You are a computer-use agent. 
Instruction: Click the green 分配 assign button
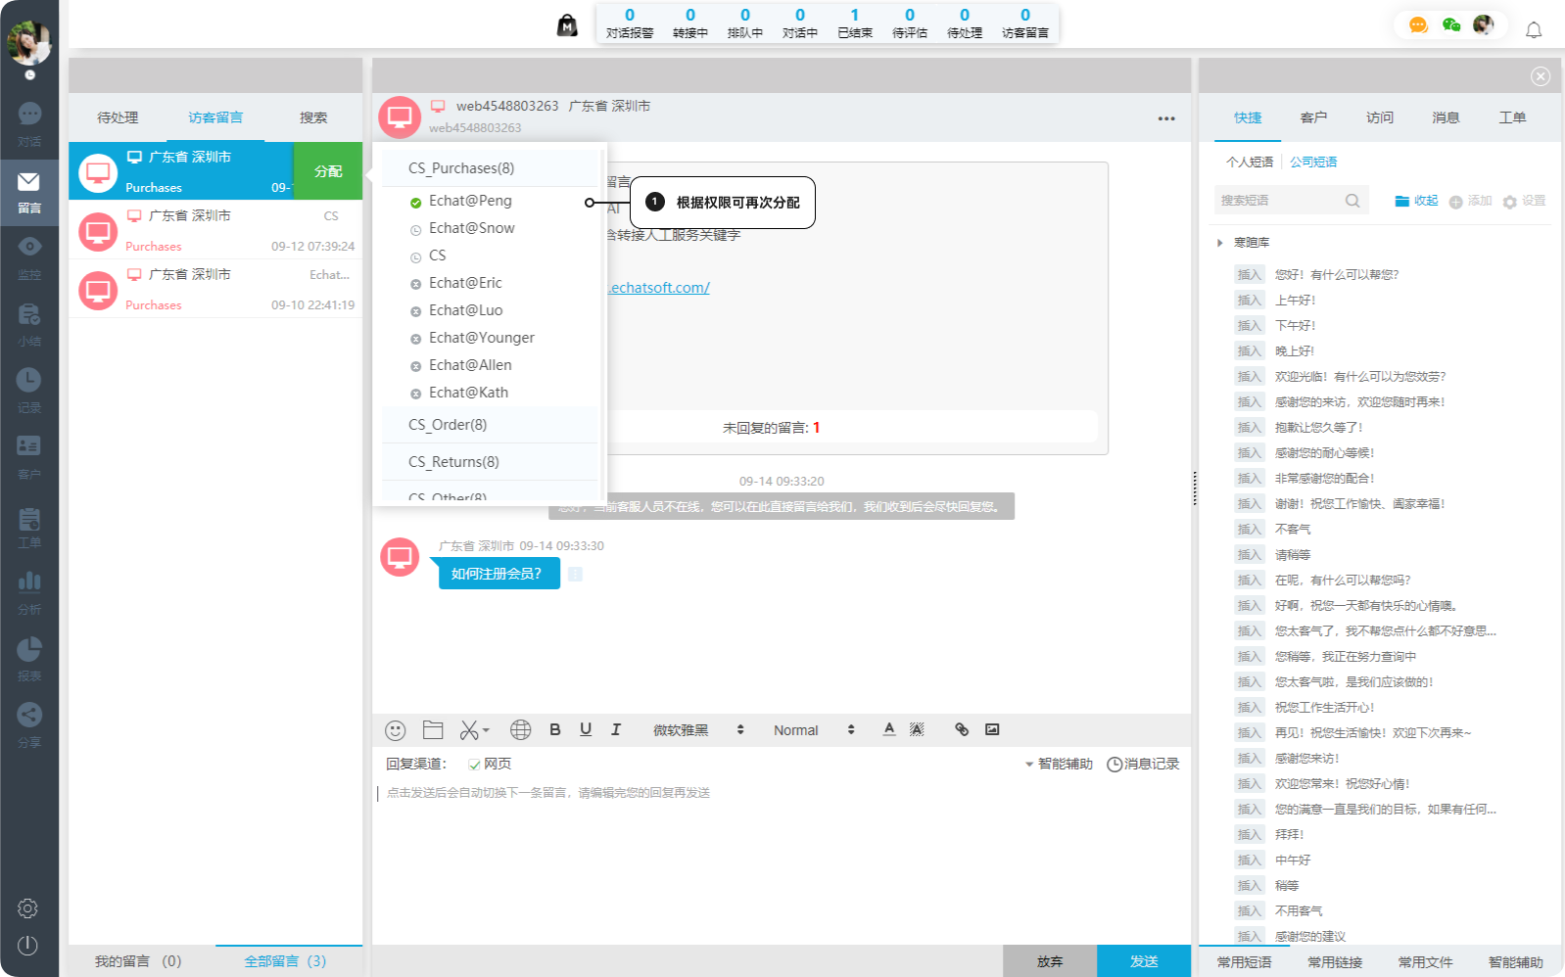pyautogui.click(x=328, y=171)
